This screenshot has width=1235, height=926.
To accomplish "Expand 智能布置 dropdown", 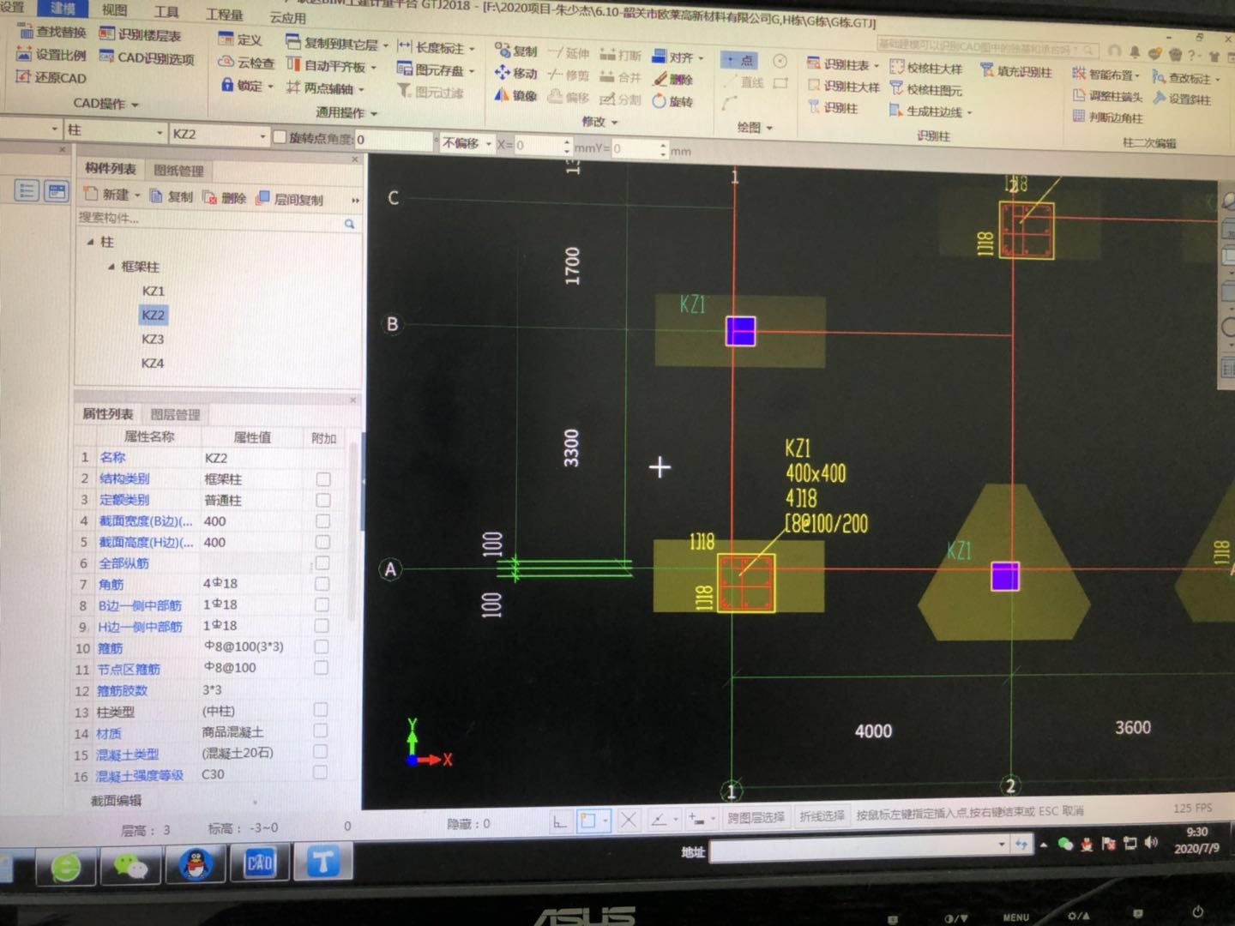I will coord(1137,75).
